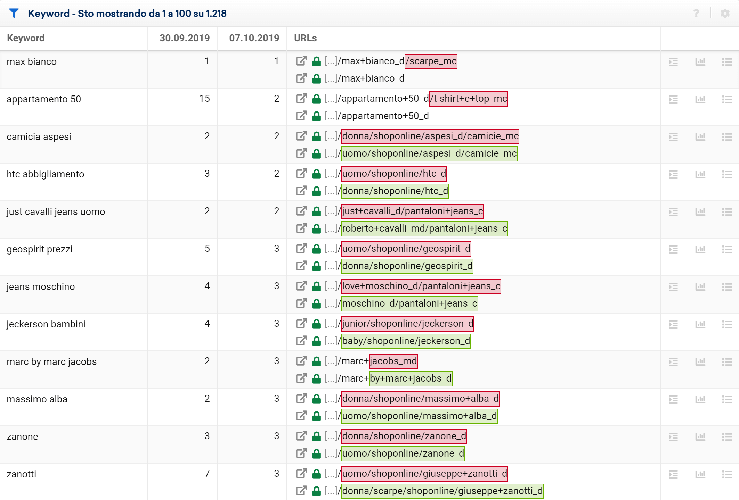Click chart icon in jeans moschino row
Screen dimensions: 739x500
tap(700, 287)
